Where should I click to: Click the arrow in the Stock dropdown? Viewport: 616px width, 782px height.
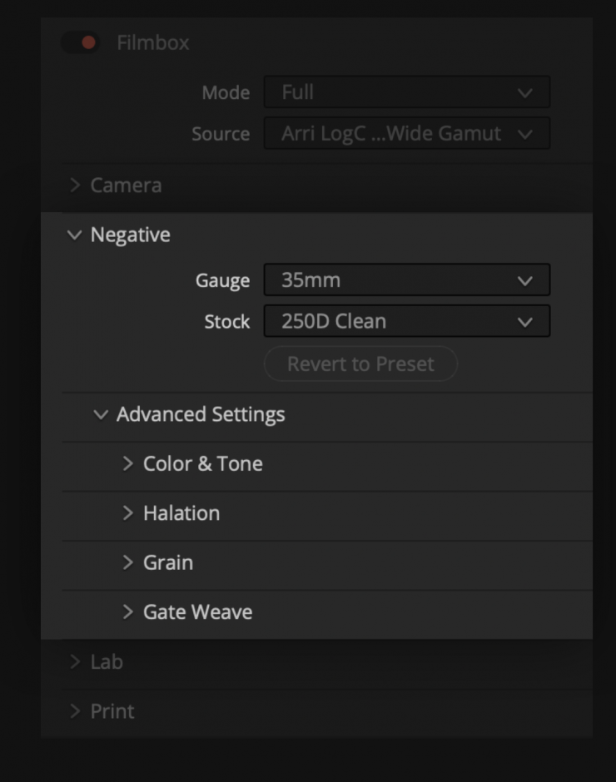pyautogui.click(x=524, y=322)
